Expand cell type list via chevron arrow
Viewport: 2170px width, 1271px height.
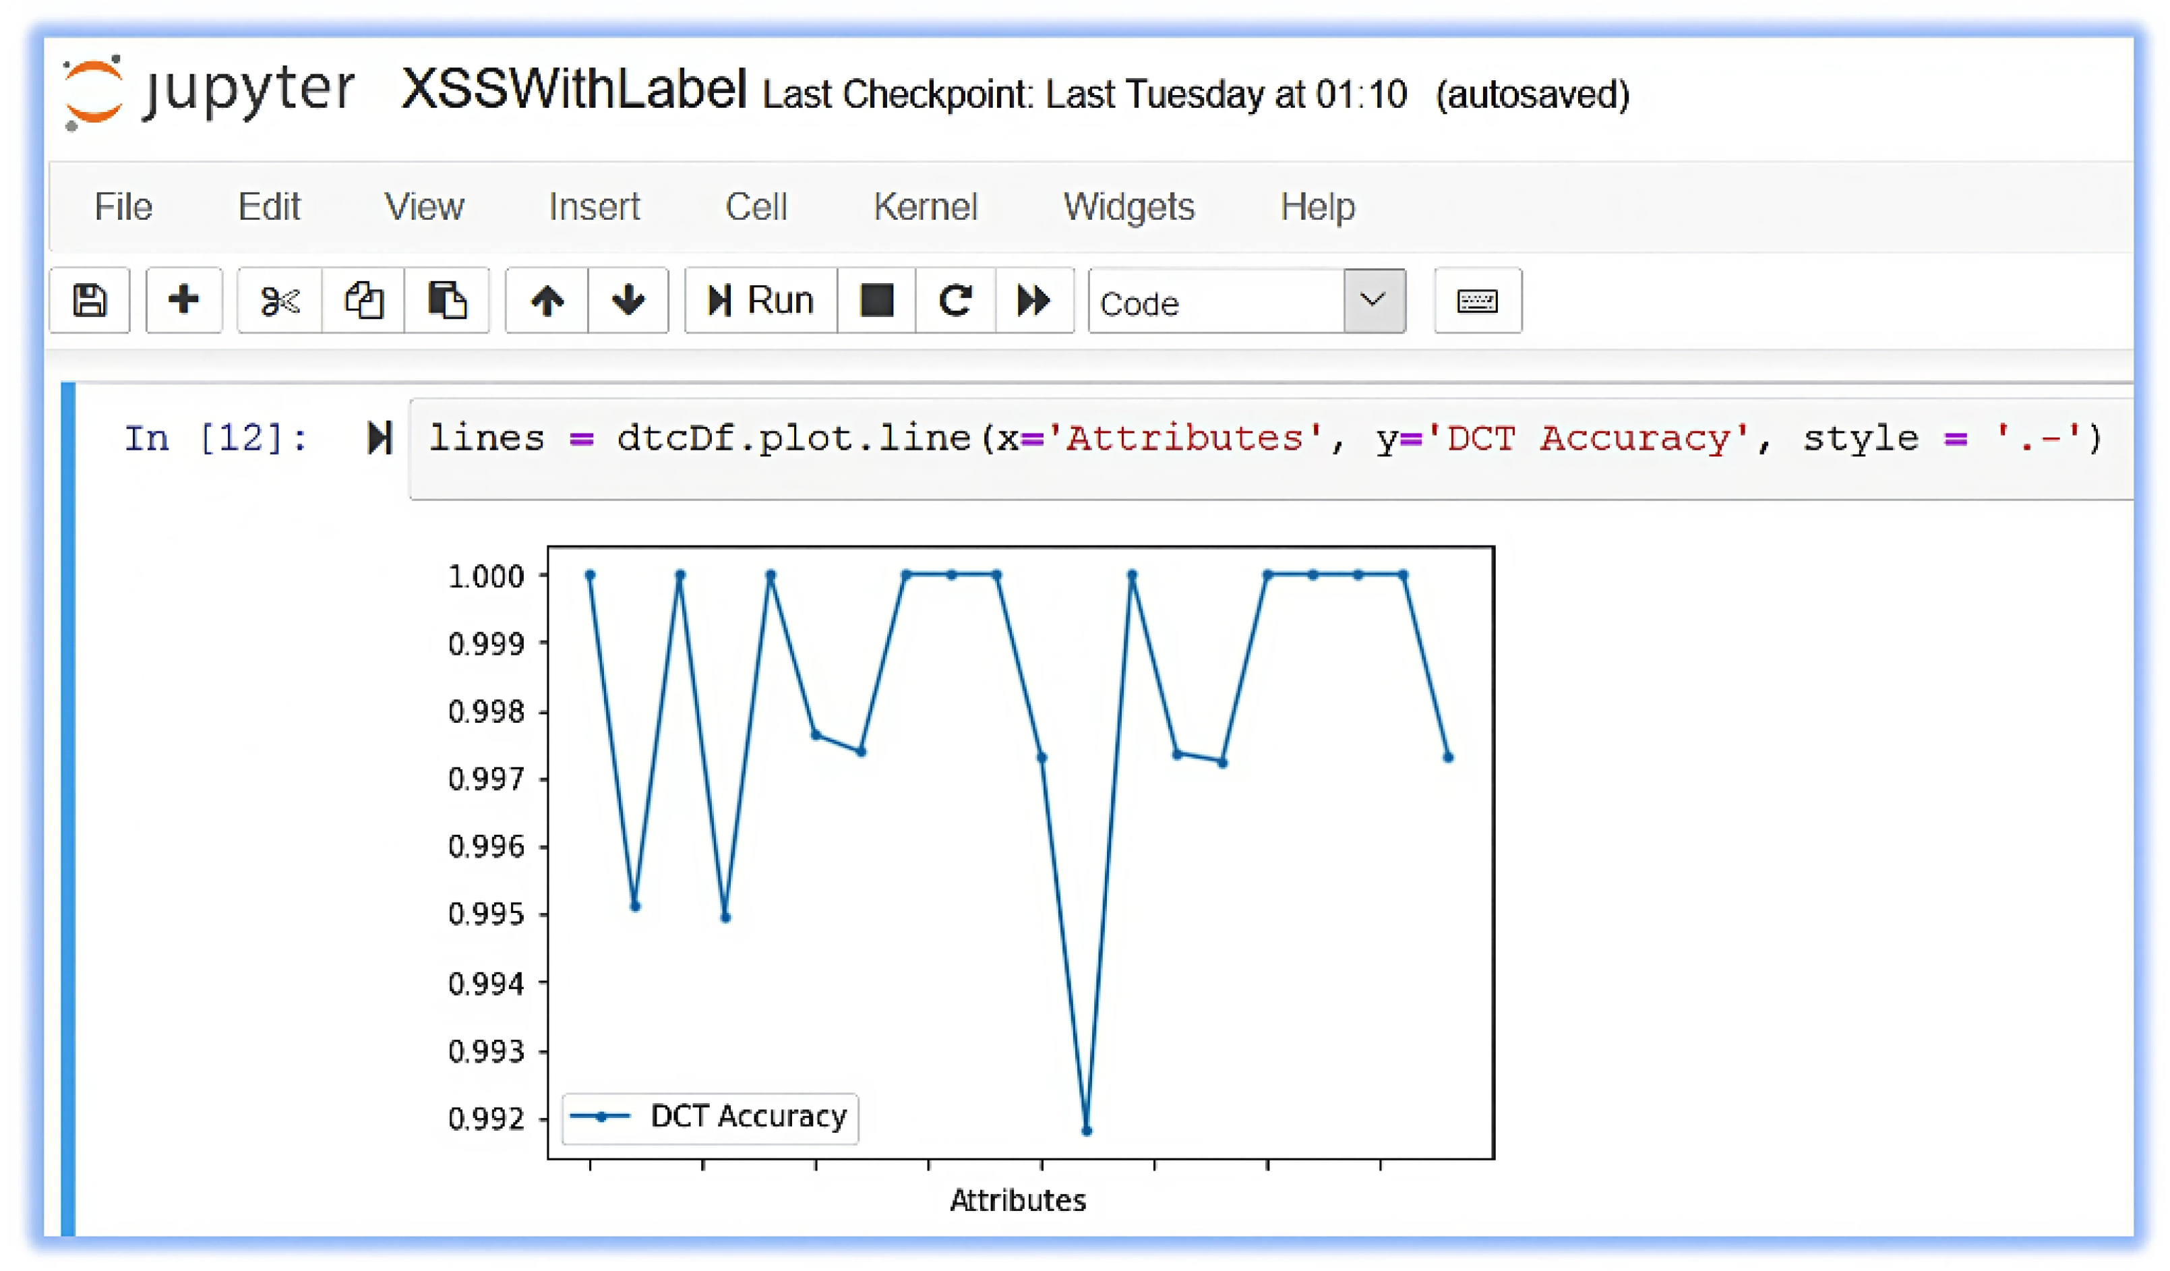1373,301
